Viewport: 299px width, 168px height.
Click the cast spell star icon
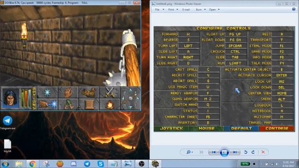(47, 92)
